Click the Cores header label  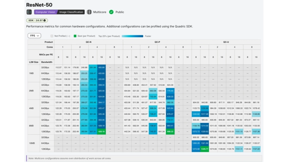point(50,47)
